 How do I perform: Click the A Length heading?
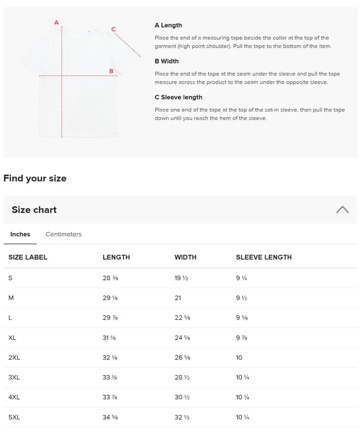(168, 25)
